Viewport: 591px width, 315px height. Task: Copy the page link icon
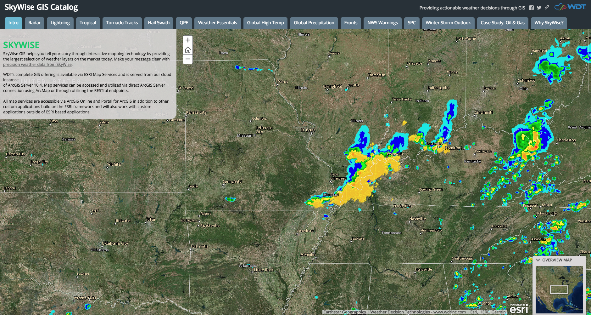[x=547, y=7]
